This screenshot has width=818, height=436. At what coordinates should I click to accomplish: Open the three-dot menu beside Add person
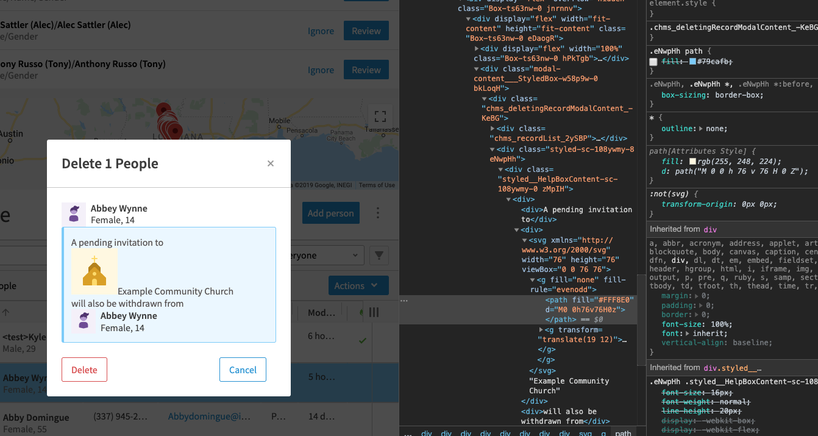tap(377, 213)
